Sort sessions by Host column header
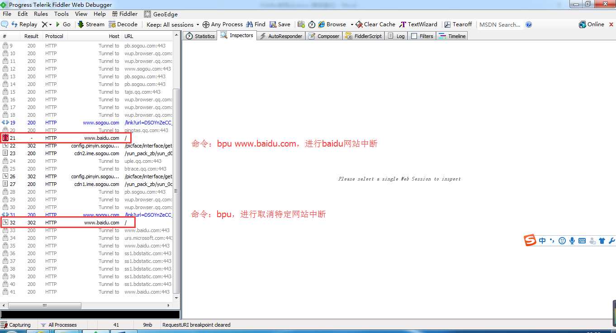This screenshot has height=333, width=616. 94,36
